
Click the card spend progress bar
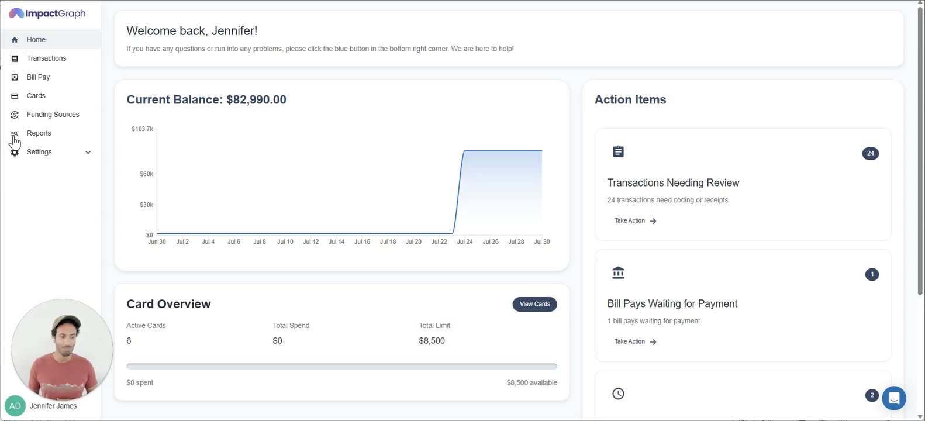point(341,367)
